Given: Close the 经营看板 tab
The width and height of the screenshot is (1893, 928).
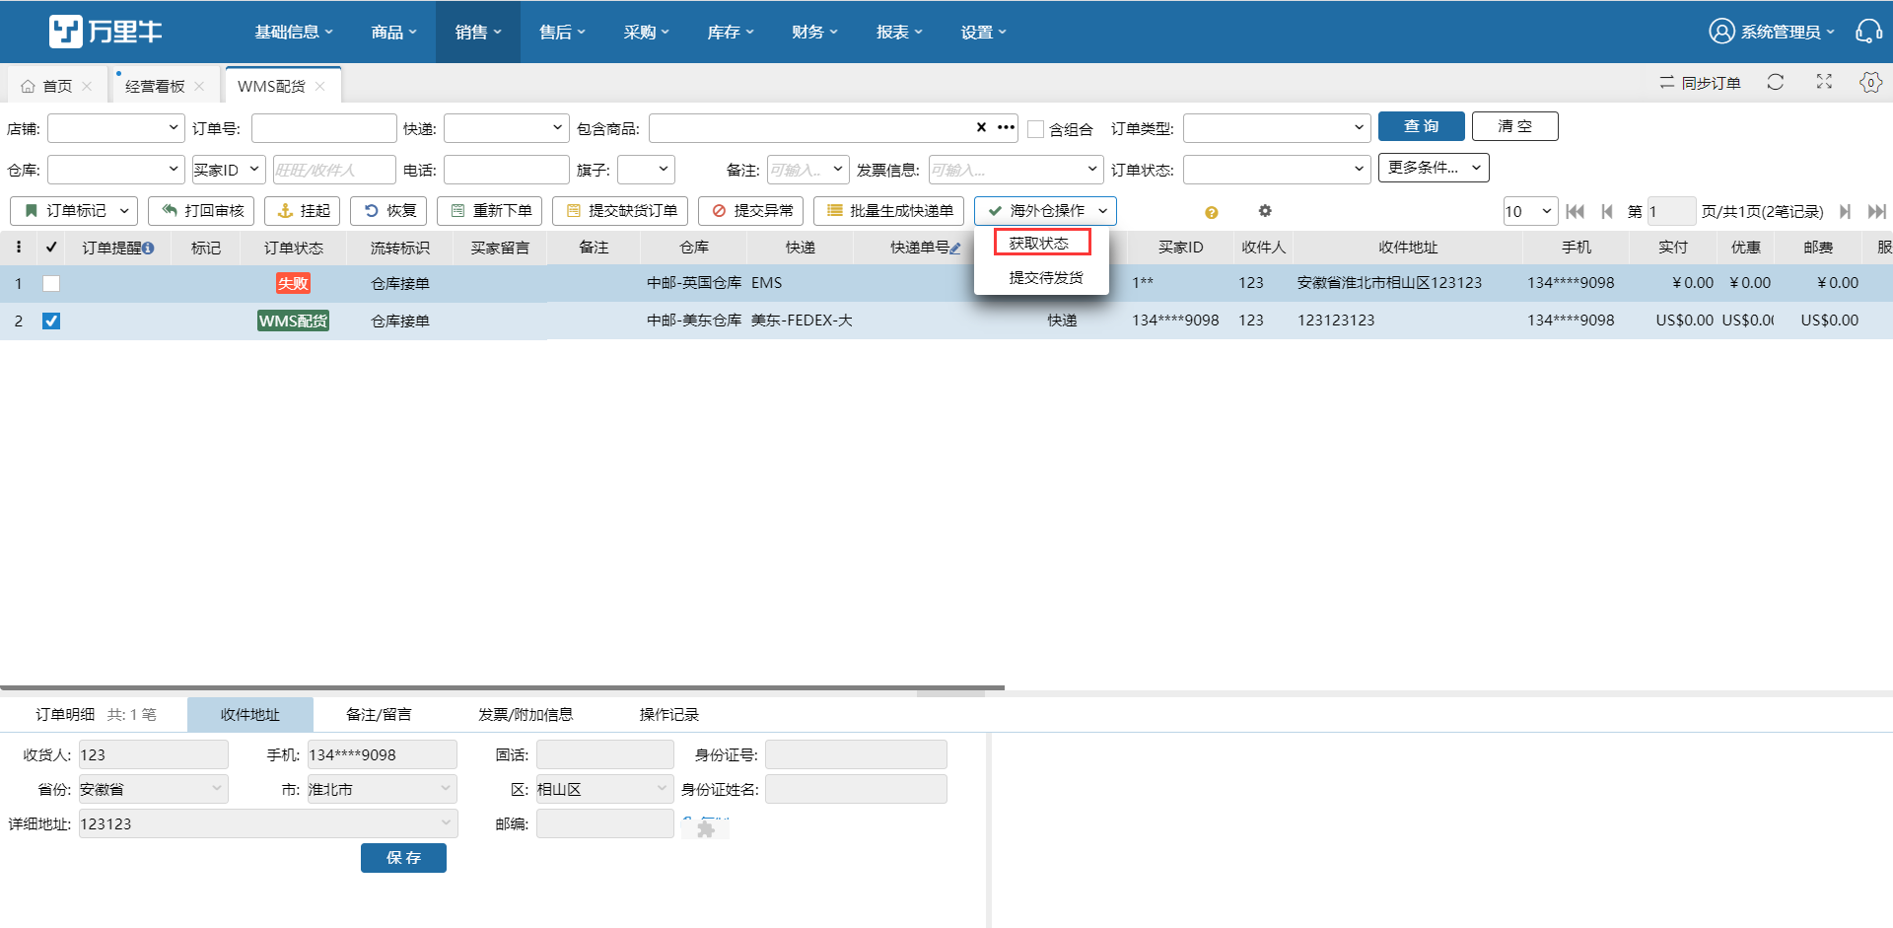Looking at the screenshot, I should pos(199,87).
